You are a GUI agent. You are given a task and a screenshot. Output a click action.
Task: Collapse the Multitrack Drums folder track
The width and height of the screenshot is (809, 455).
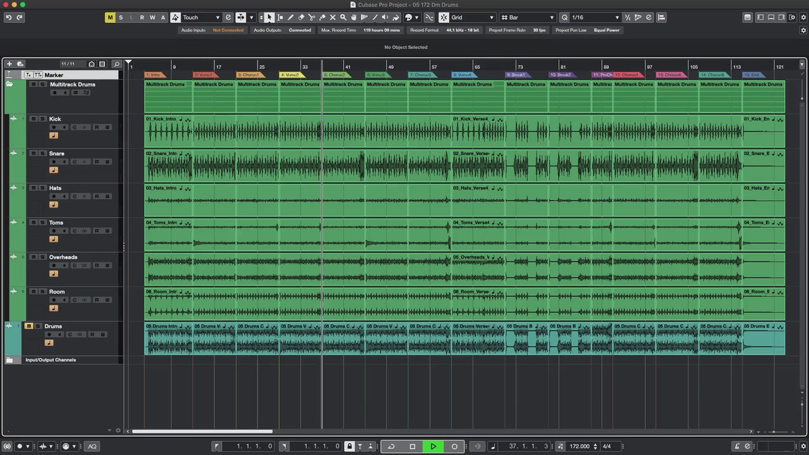click(x=9, y=85)
